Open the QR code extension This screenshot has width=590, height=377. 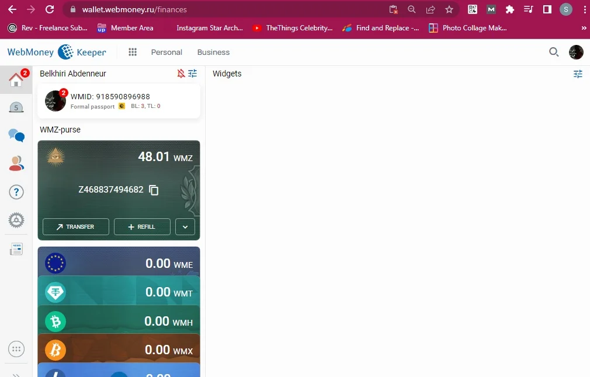473,9
